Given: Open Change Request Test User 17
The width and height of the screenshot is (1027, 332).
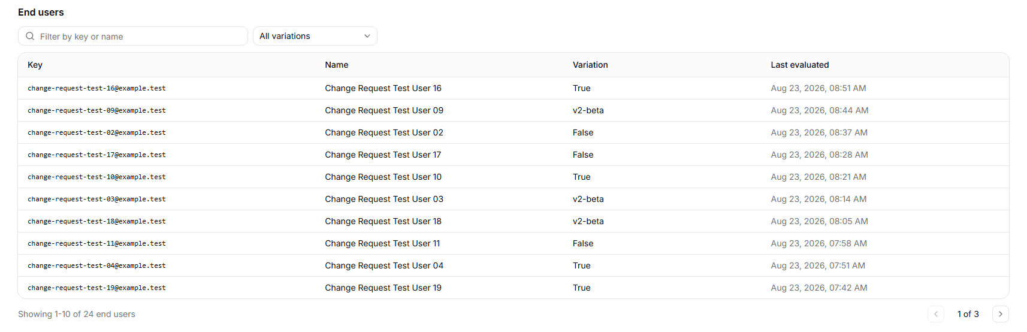Looking at the screenshot, I should tap(383, 155).
